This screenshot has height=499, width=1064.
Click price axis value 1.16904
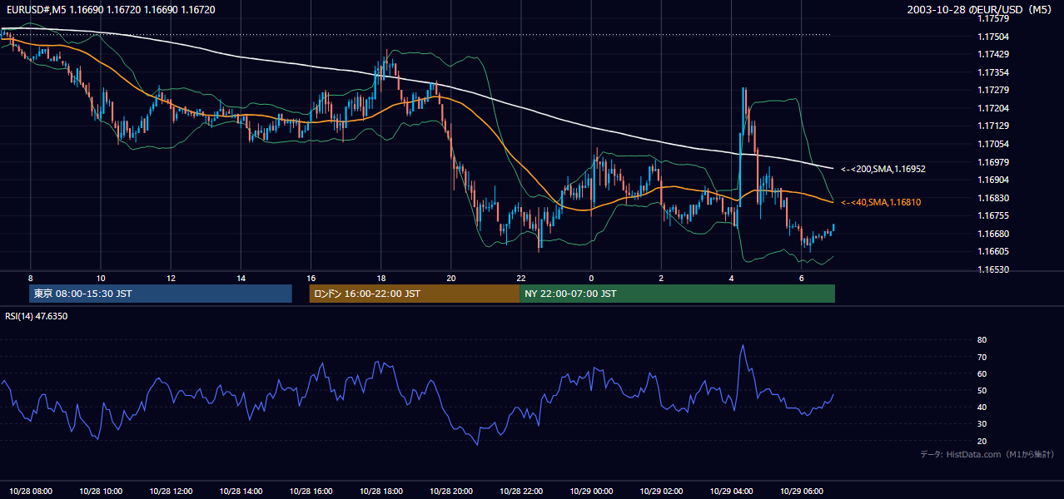[993, 180]
